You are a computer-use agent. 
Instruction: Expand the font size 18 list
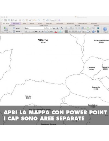pyautogui.click(x=51, y=28)
